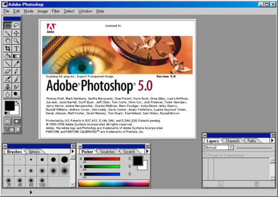
Task: Collapse the Picker palette window
Action: pos(147,146)
